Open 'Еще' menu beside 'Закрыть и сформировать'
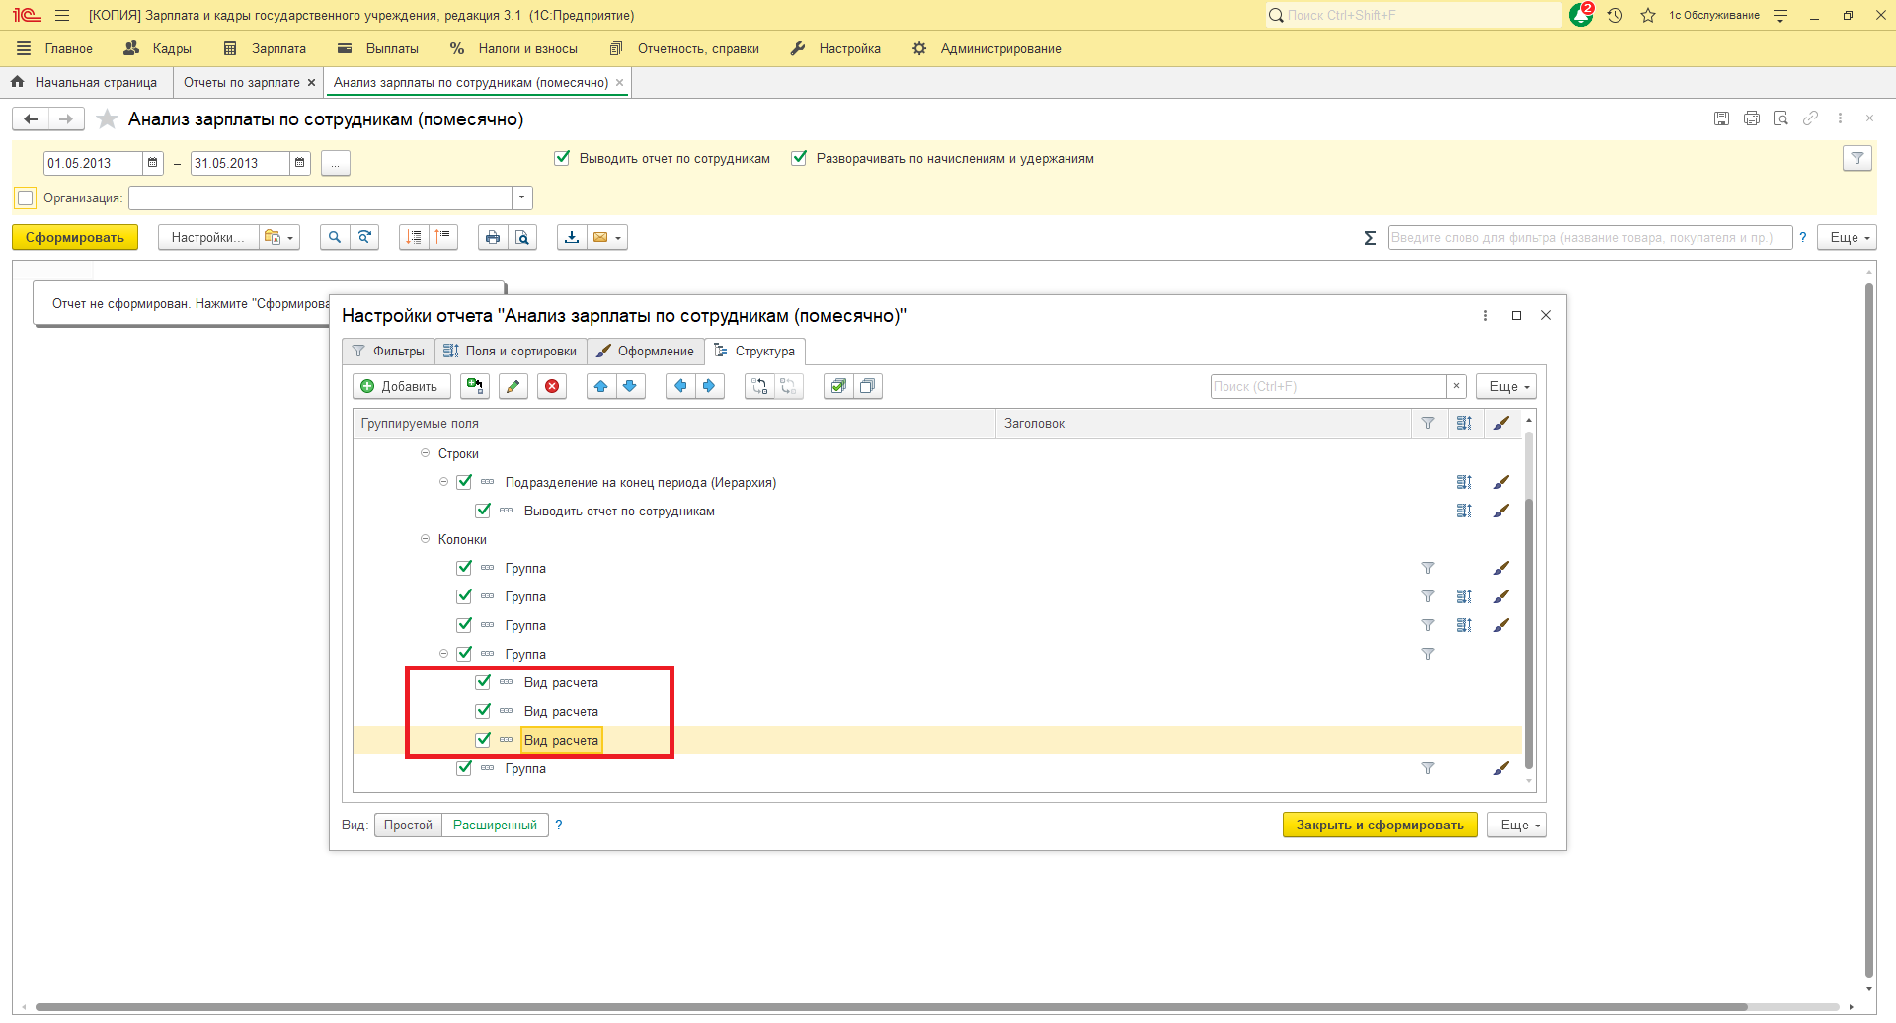 click(x=1519, y=825)
